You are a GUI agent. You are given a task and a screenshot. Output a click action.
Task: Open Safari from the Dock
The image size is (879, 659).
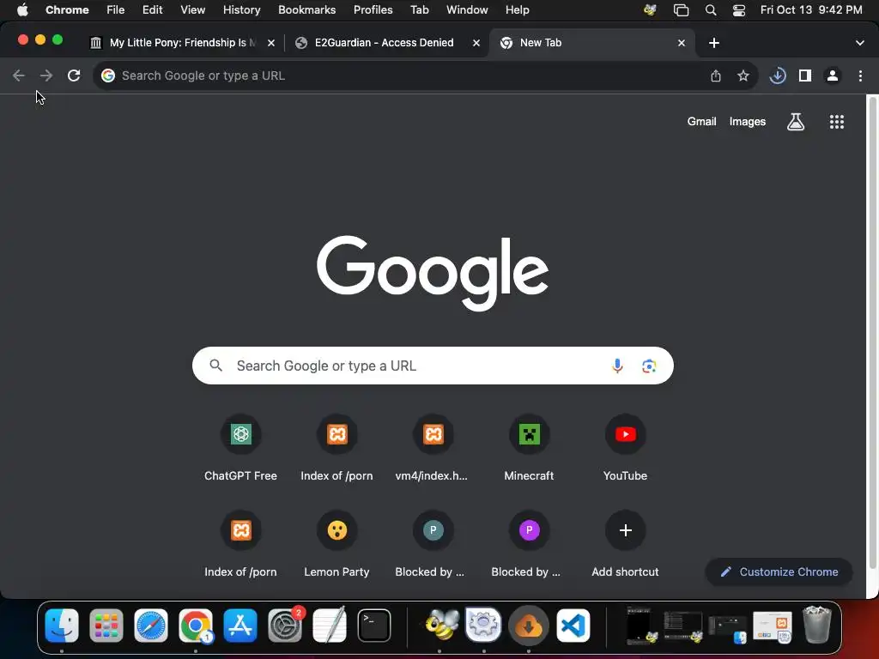pyautogui.click(x=151, y=626)
